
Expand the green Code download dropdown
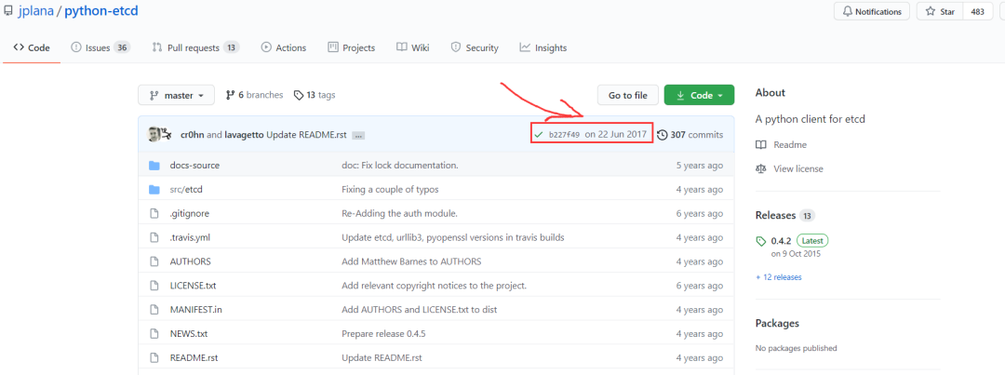click(x=699, y=95)
